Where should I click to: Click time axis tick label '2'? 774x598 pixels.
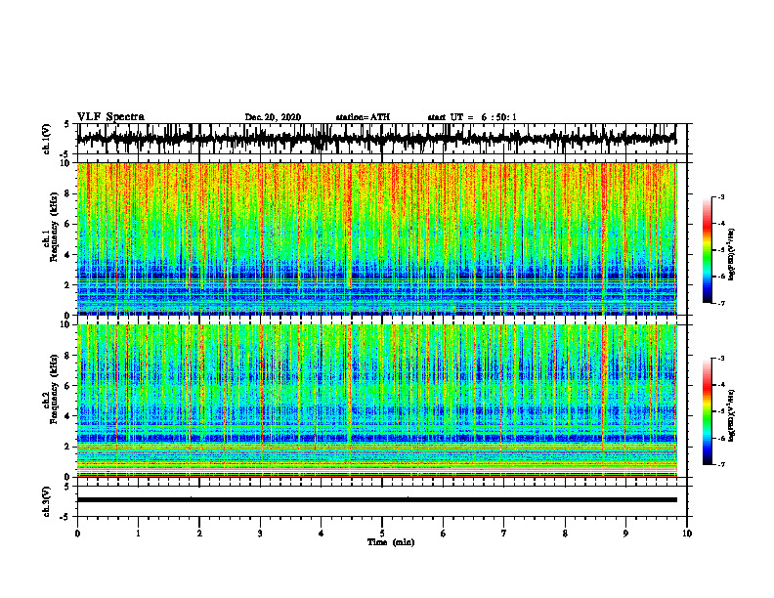pyautogui.click(x=199, y=534)
